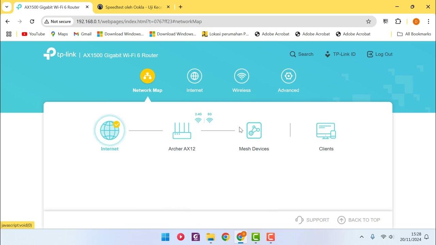
Task: Show hidden system tray icons
Action: click(362, 237)
